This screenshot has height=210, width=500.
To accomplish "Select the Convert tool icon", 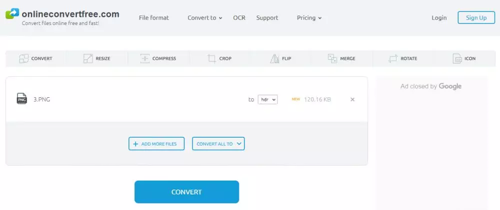I will (x=24, y=59).
